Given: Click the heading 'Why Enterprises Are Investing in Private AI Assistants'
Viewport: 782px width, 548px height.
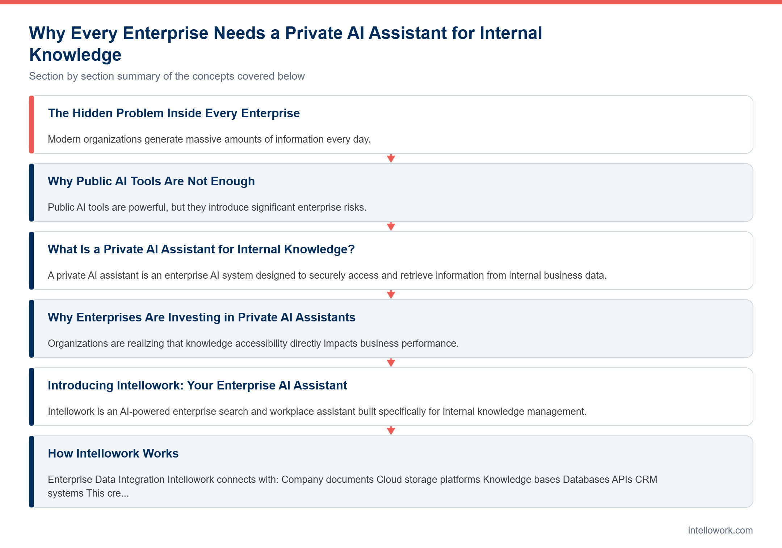Looking at the screenshot, I should pyautogui.click(x=202, y=317).
